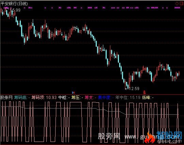
Task: Click the red S signal marker
Action: (144, 92)
